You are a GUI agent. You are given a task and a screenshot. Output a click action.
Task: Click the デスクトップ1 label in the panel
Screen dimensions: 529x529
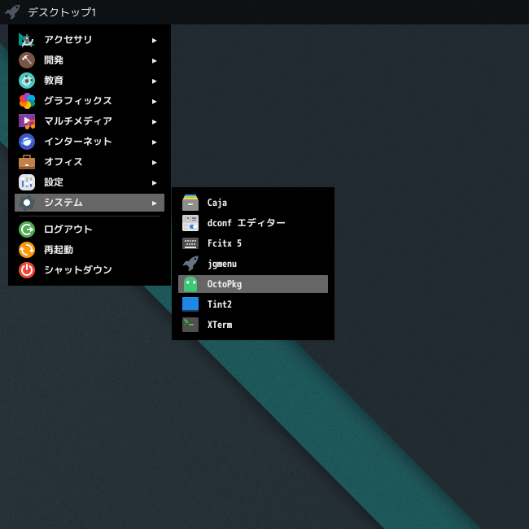pyautogui.click(x=62, y=12)
